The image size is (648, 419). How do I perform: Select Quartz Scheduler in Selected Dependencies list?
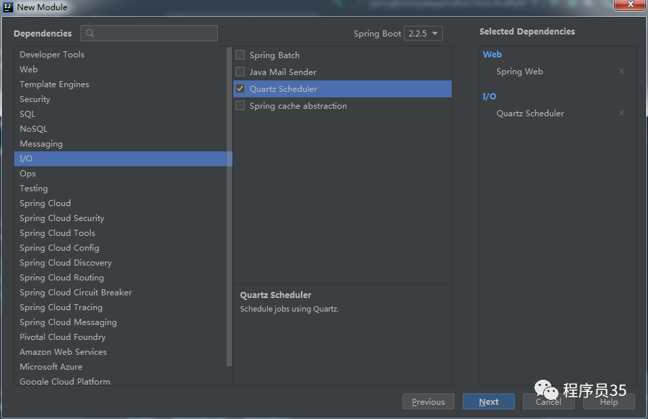(x=530, y=113)
